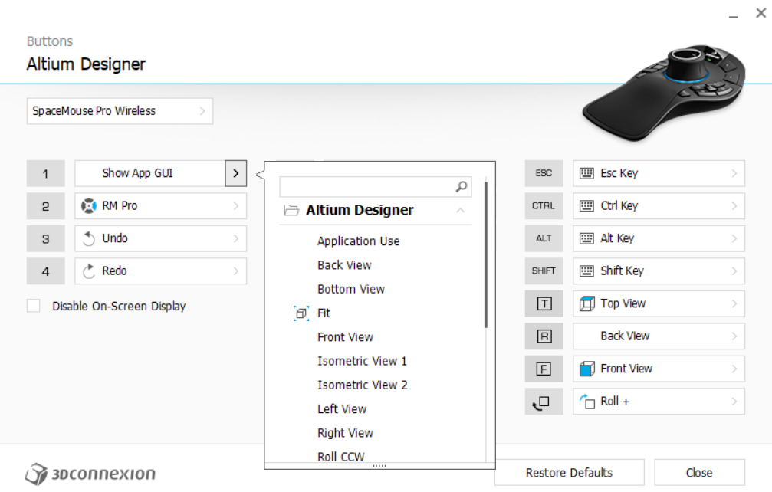772x492 pixels.
Task: Collapse the Altium Designer command folder
Action: pos(460,210)
